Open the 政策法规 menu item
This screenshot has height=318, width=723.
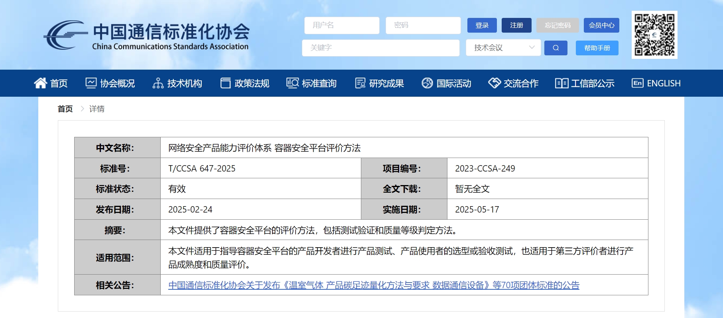coord(244,83)
